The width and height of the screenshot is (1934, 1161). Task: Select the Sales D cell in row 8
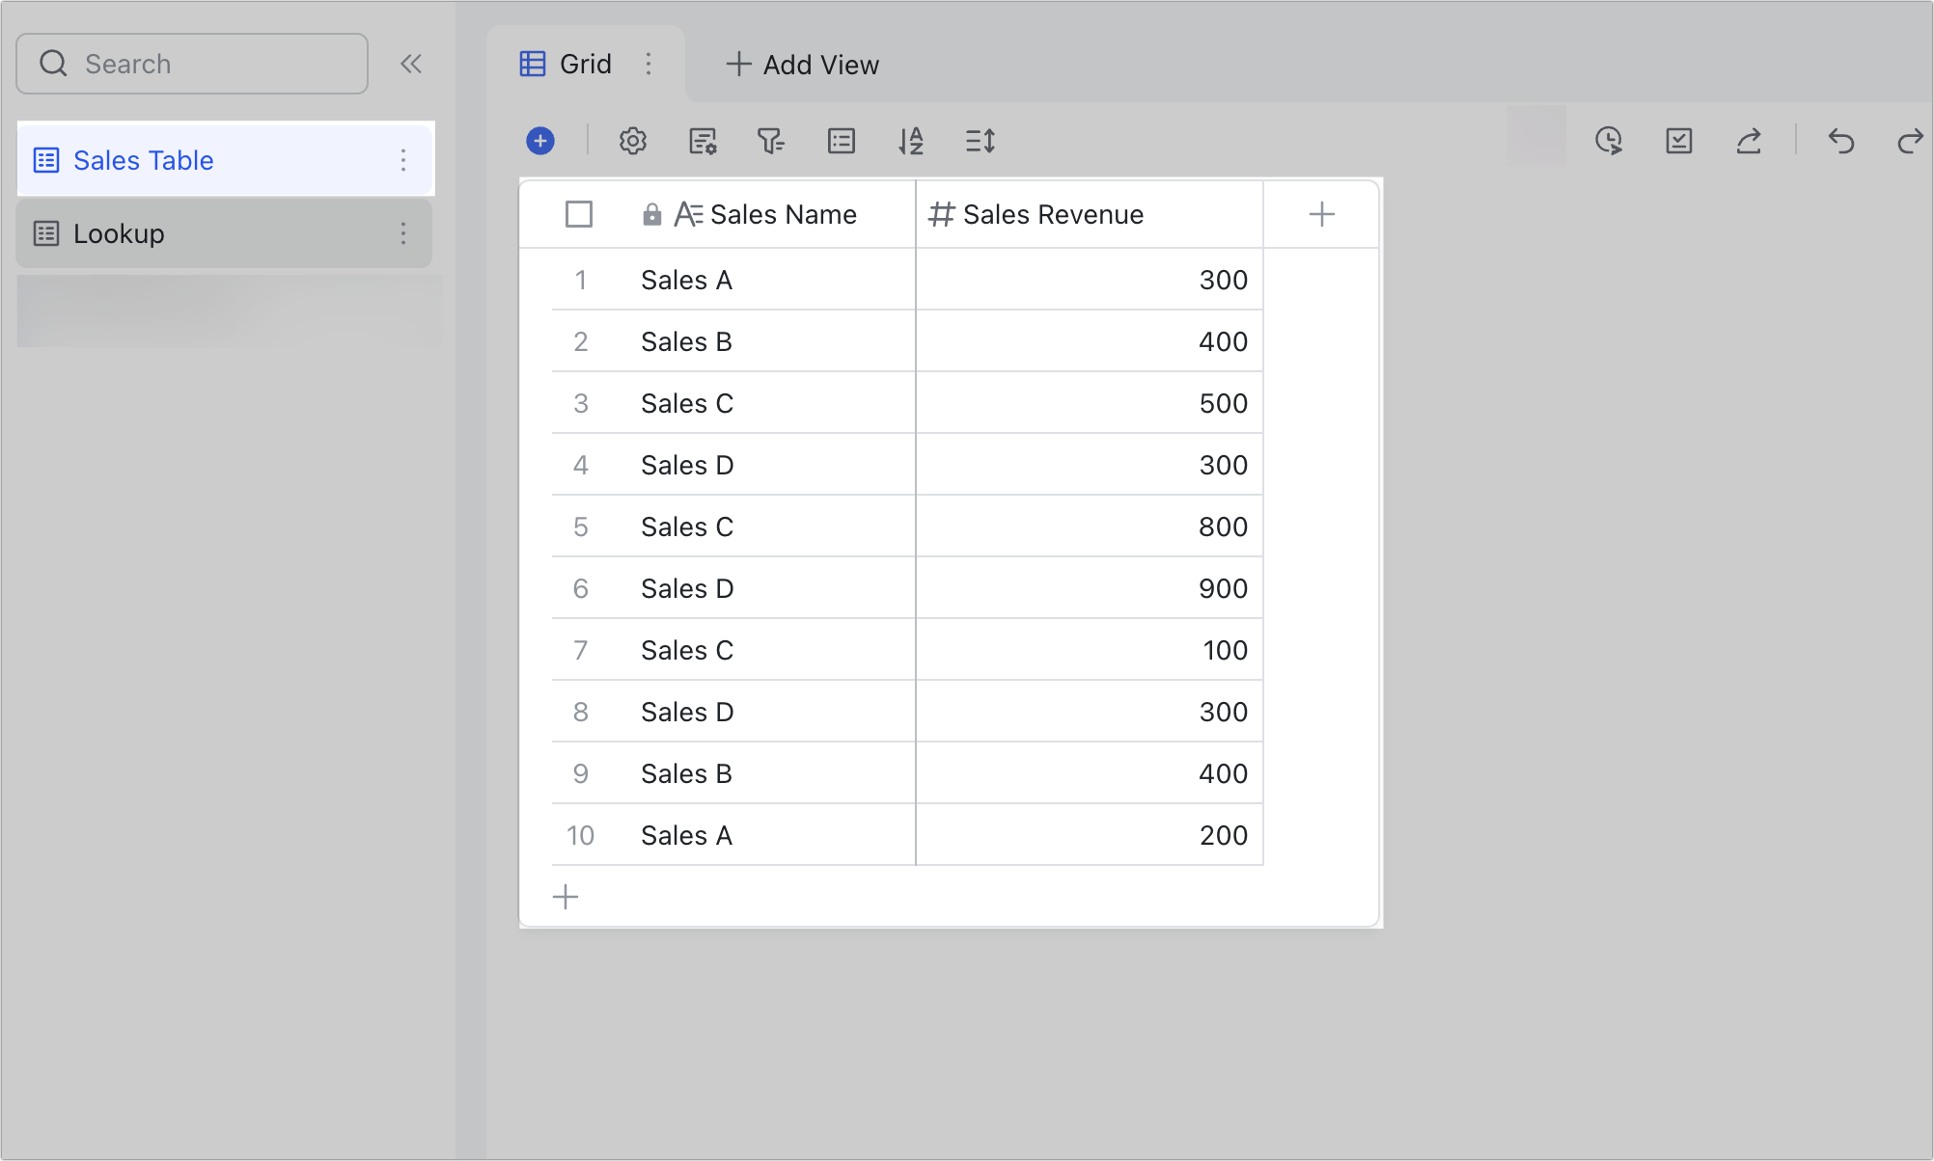pyautogui.click(x=770, y=712)
